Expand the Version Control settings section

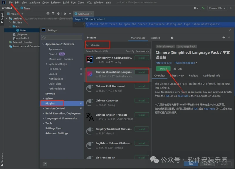[43, 109]
